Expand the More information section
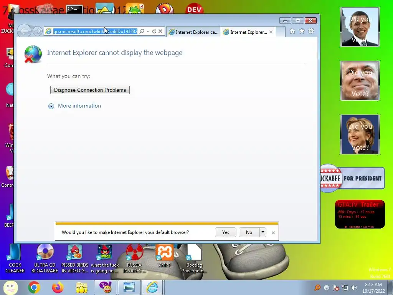 [x=75, y=106]
